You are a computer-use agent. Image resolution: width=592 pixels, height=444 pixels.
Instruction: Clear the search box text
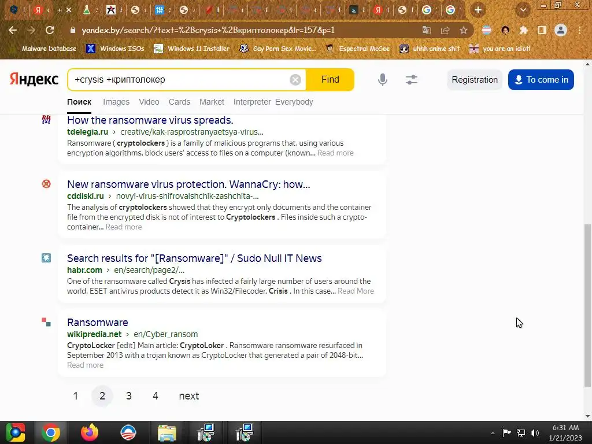[x=295, y=80]
